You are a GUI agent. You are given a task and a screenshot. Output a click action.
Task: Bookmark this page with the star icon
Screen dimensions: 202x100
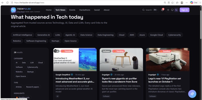pyautogui.click(x=172, y=2)
